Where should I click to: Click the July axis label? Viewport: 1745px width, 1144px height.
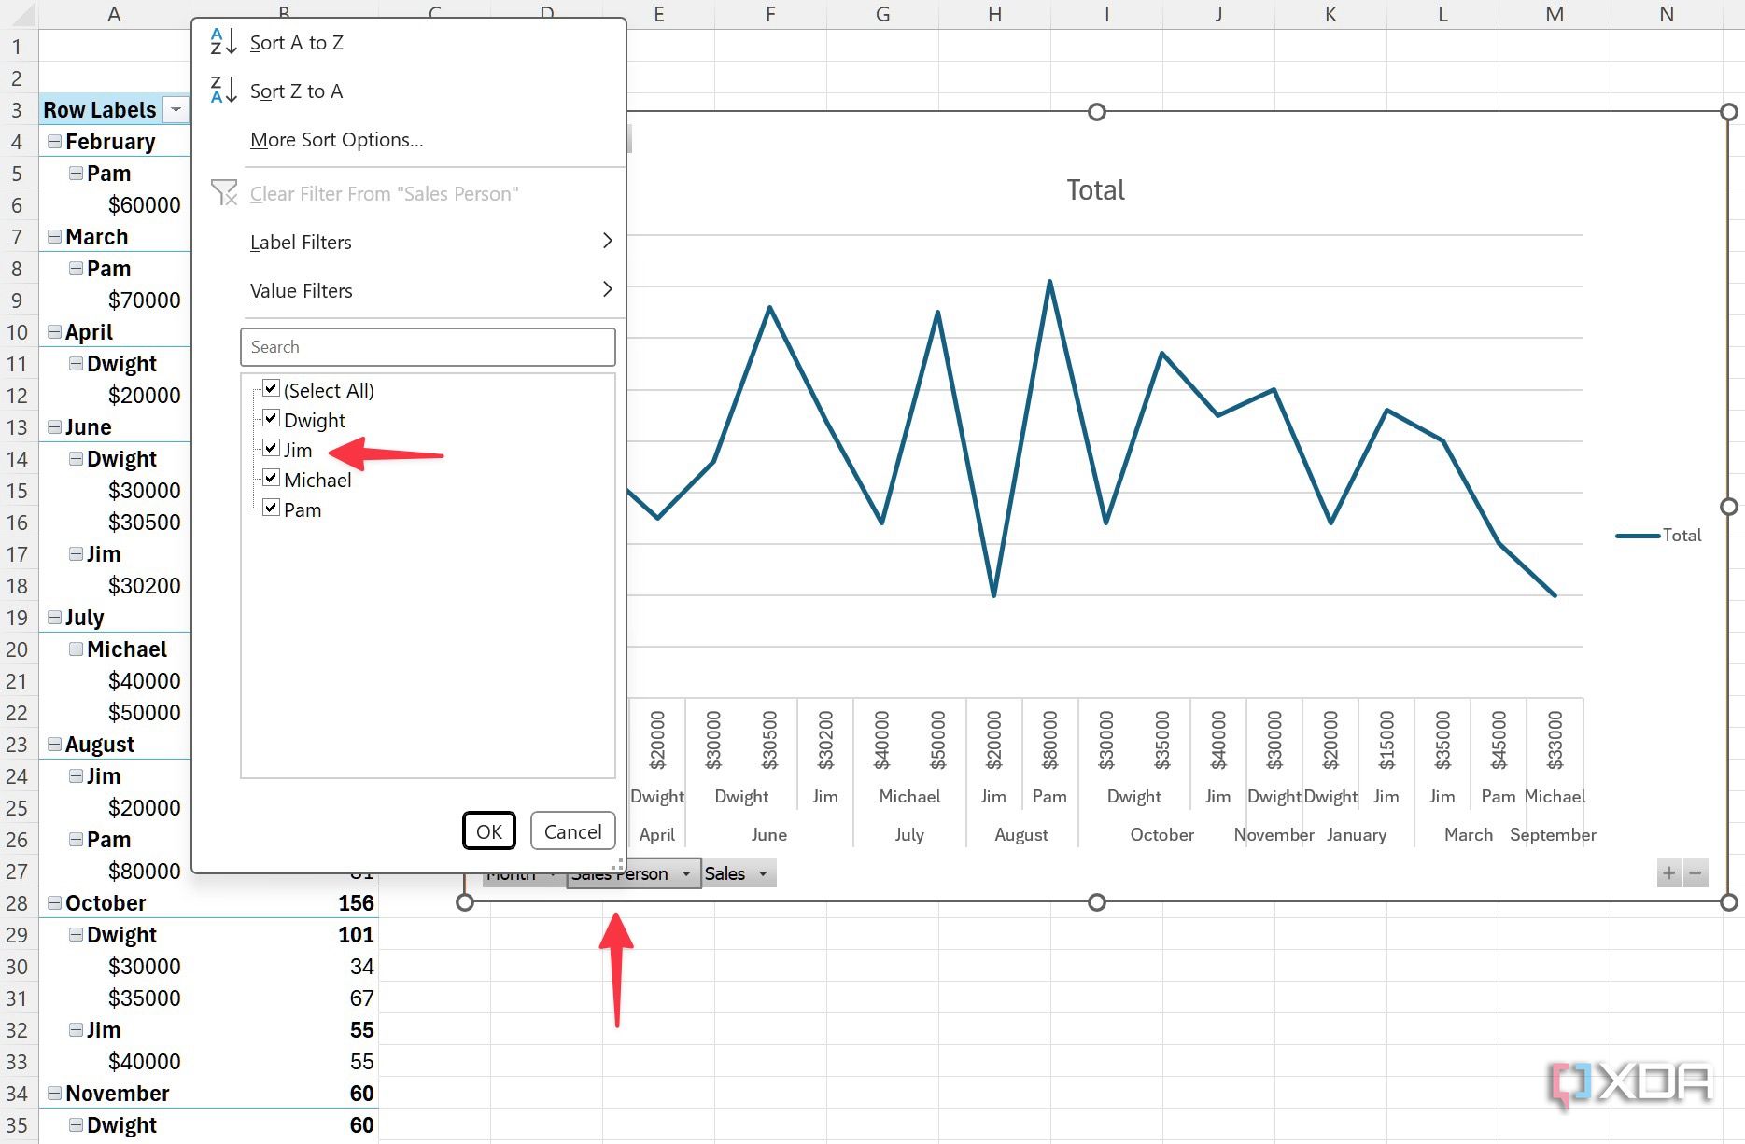click(x=909, y=835)
